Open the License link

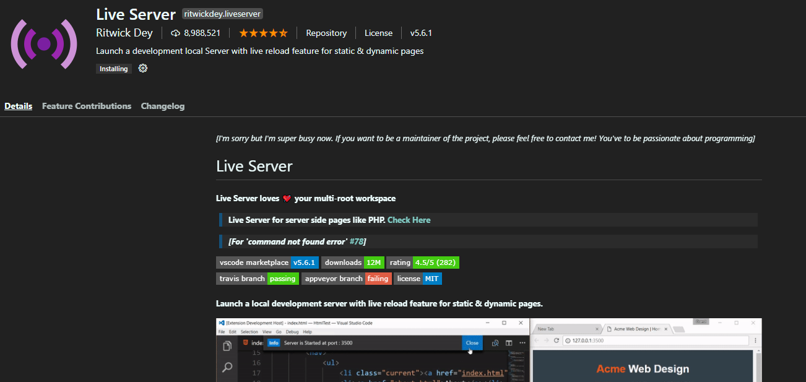[x=378, y=33]
